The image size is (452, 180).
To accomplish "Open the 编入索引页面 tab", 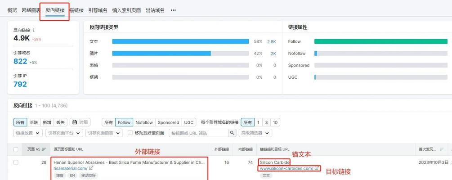I will (126, 10).
